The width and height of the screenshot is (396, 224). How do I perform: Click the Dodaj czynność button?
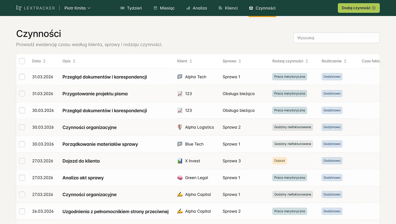359,8
